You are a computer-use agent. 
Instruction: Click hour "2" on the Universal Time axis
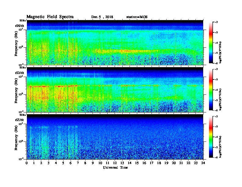41,163
